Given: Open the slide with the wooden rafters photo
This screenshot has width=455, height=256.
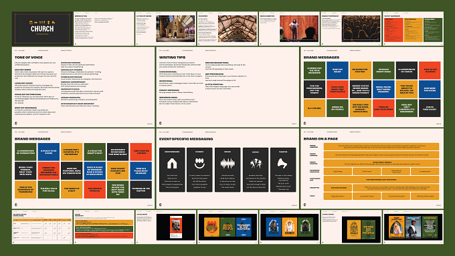Looking at the screenshot, I should click(227, 29).
